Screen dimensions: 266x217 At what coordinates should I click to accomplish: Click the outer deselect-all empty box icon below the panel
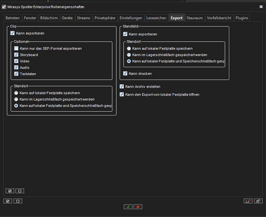click(18, 201)
